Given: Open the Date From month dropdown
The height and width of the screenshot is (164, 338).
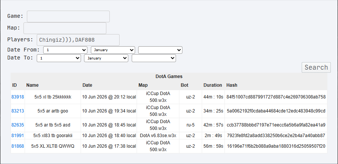Looking at the screenshot, I should coord(113,50).
